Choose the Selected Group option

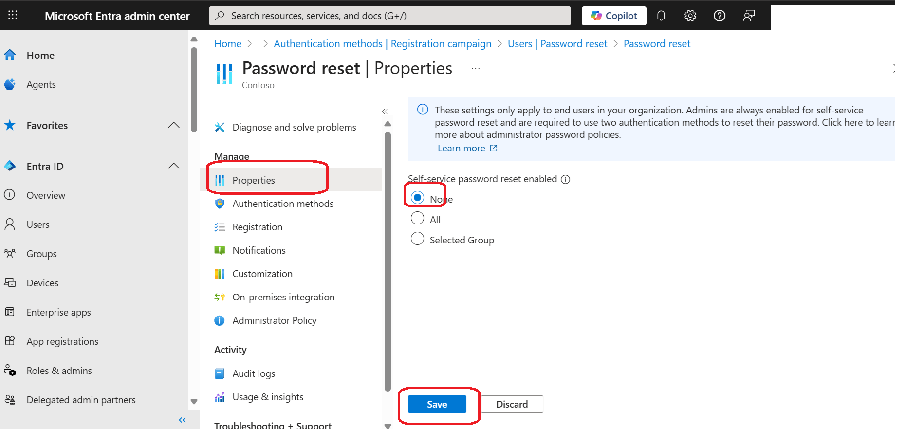pyautogui.click(x=417, y=239)
